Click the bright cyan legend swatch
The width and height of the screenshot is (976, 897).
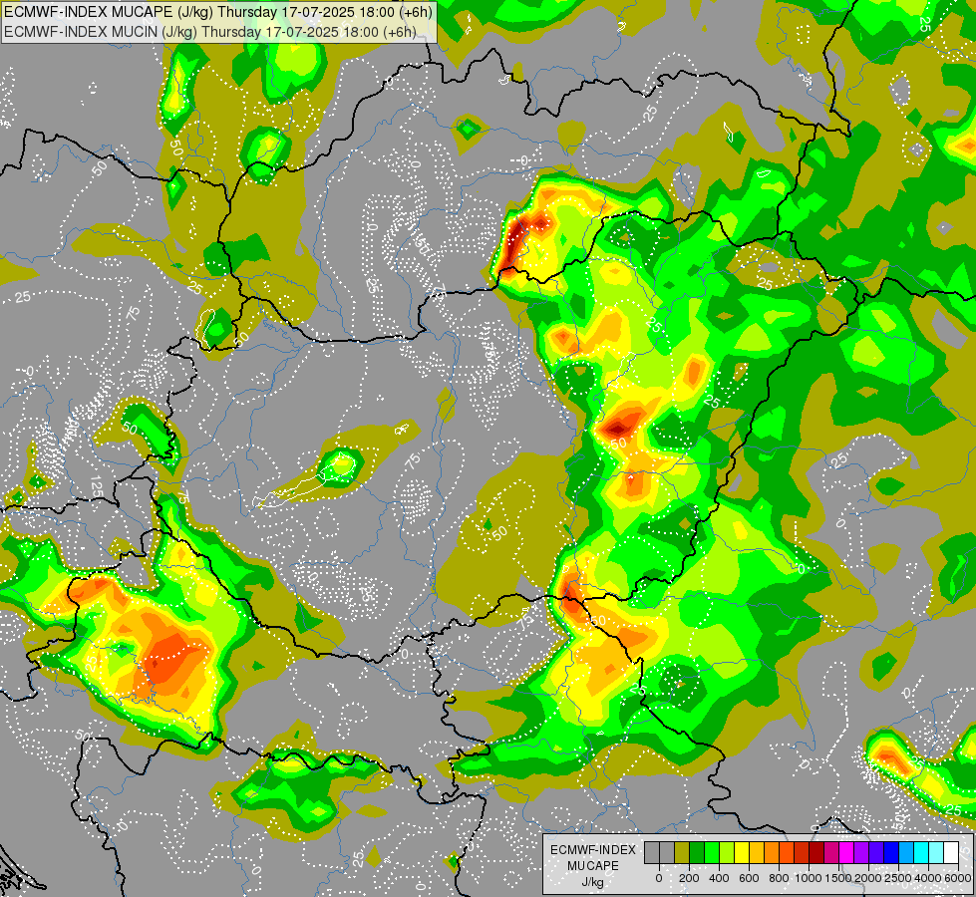922,853
